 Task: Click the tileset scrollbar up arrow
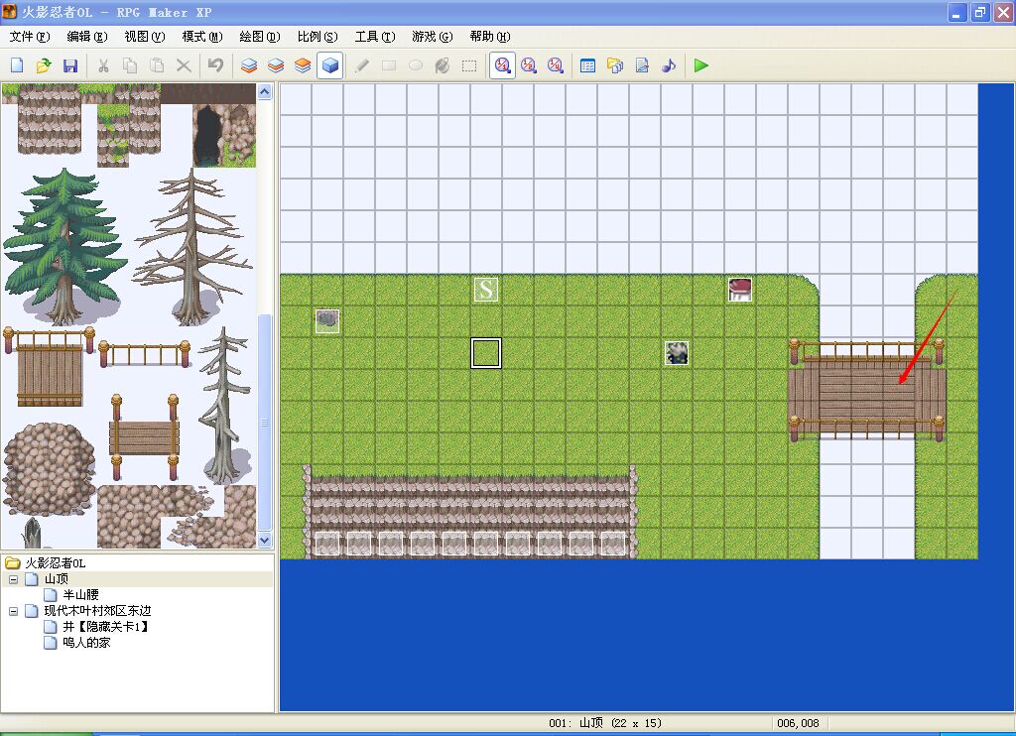pyautogui.click(x=264, y=92)
